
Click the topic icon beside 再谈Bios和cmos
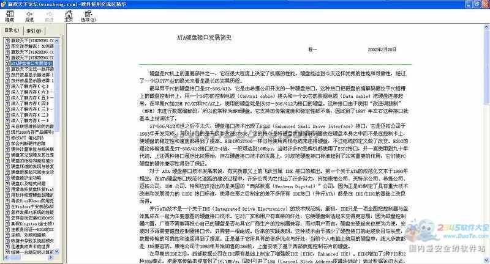8,200
